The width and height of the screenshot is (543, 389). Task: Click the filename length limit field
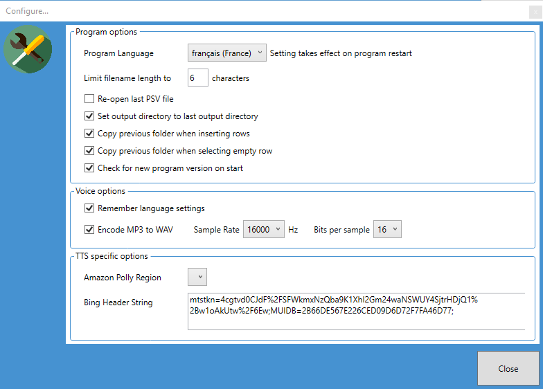tap(197, 78)
